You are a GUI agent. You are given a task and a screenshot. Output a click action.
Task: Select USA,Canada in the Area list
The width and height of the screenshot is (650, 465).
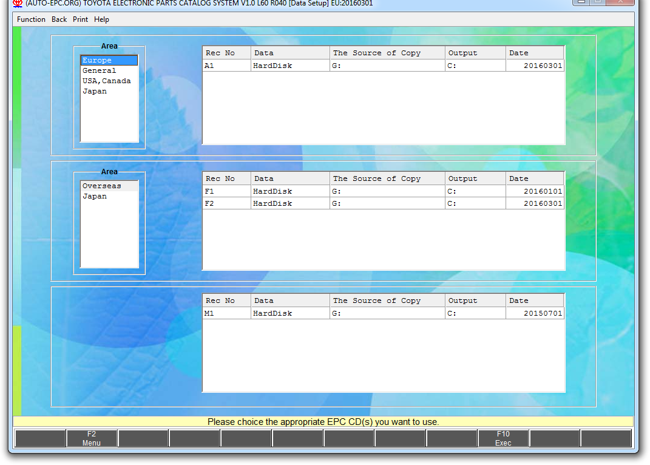click(x=109, y=81)
